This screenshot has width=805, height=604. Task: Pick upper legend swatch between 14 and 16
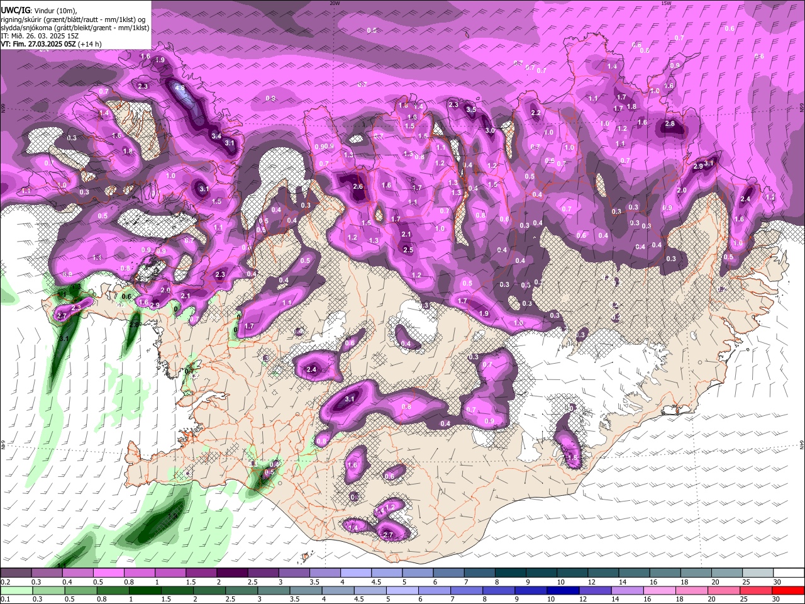click(633, 573)
